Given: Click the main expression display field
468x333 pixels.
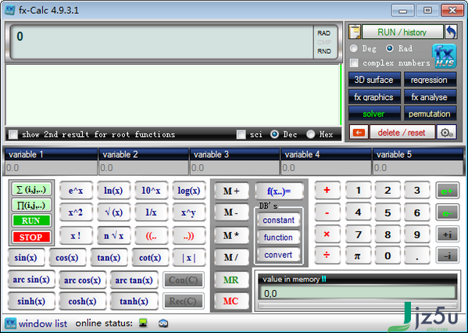Looking at the screenshot, I should [x=162, y=42].
